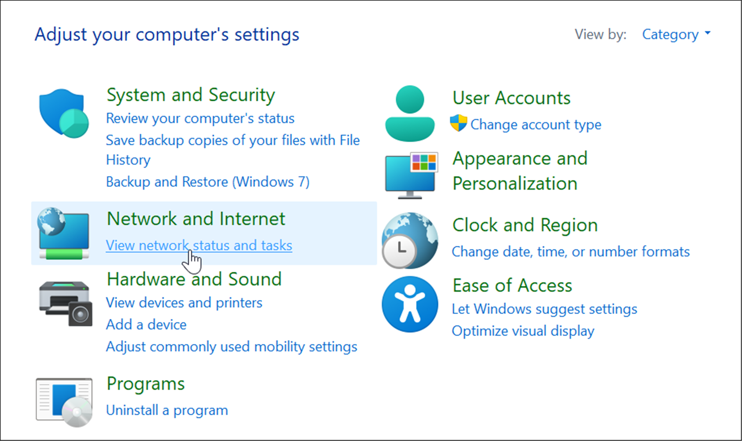742x441 pixels.
Task: Click the Ease of Access accessibility icon
Action: (409, 304)
